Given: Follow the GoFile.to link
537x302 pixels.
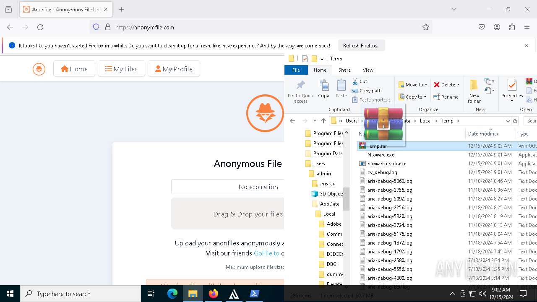Looking at the screenshot, I should point(266,253).
